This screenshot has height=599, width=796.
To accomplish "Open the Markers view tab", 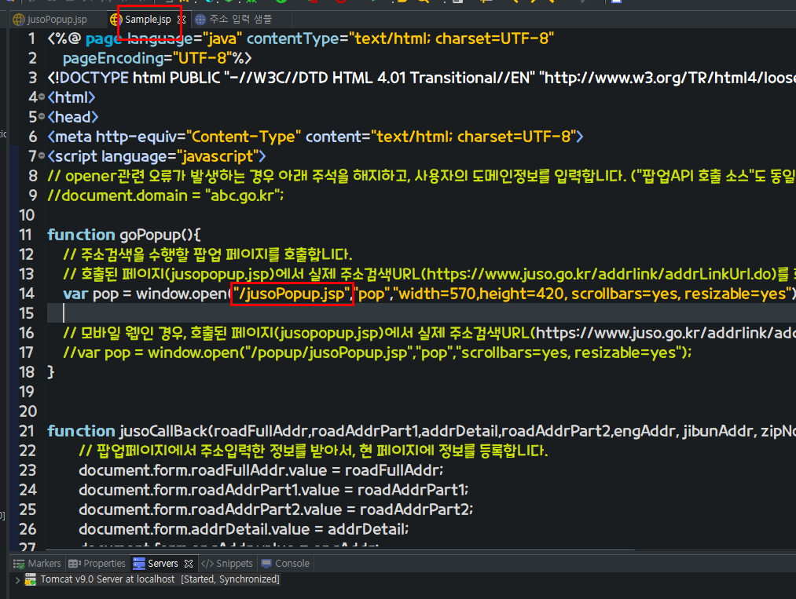I will coord(37,564).
